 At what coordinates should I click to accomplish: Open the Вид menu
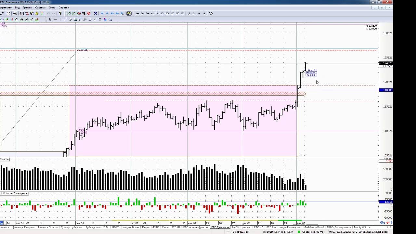(x=17, y=7)
